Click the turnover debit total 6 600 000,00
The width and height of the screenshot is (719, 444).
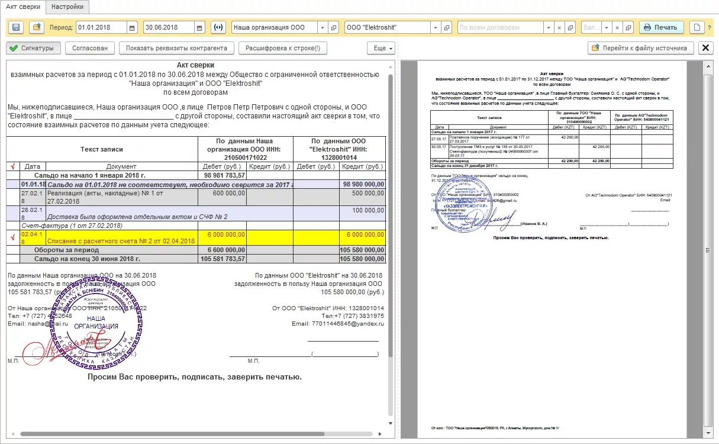(x=222, y=250)
